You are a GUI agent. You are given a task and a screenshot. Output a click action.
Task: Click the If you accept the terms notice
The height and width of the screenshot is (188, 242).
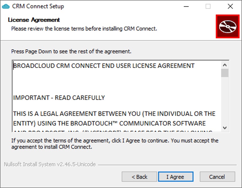115,144
